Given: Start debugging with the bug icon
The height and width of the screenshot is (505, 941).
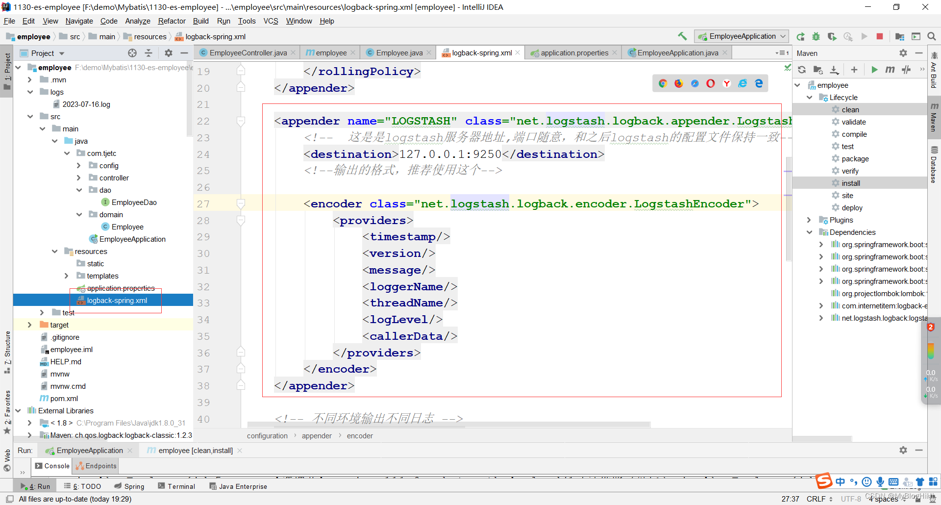Looking at the screenshot, I should (816, 36).
